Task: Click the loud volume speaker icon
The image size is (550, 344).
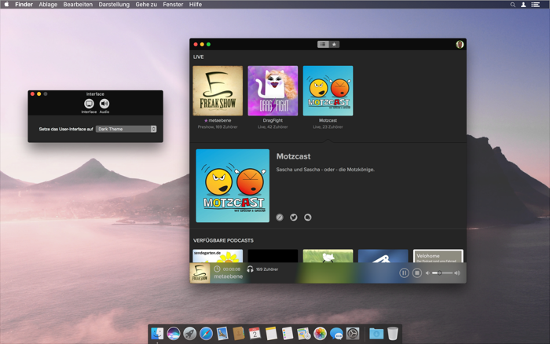Action: click(x=457, y=273)
